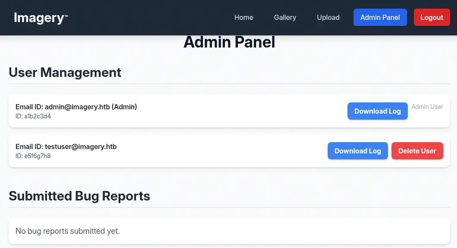
Task: Download log for admin@imagery.htb
Action: coord(377,111)
